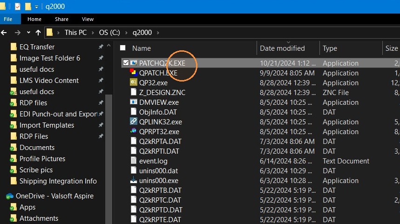Select the DMVIEW.exe file icon
This screenshot has width=400, height=224.
[x=134, y=102]
